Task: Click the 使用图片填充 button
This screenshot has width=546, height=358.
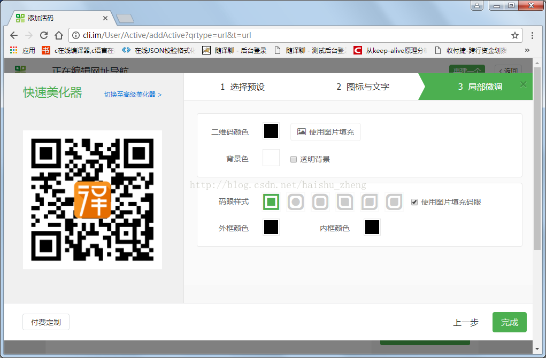Action: (x=326, y=132)
